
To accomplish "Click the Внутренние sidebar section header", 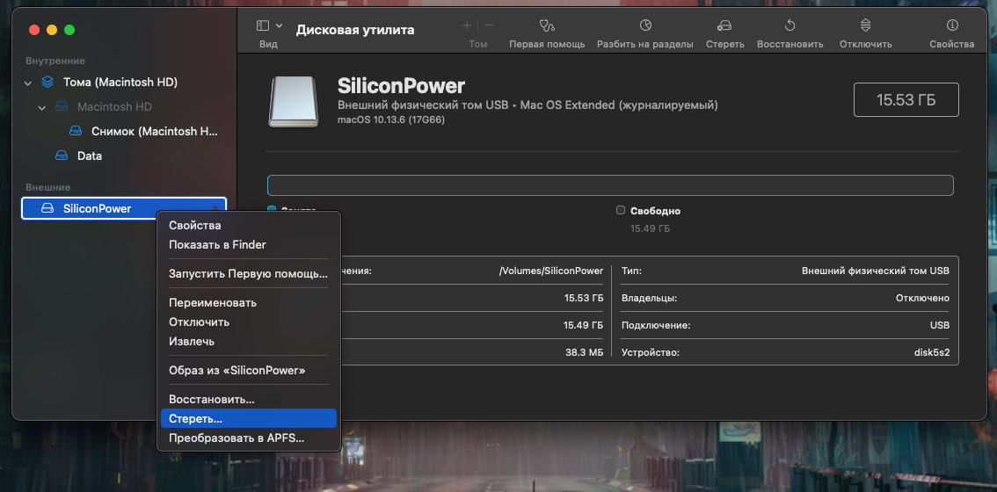I will 55,61.
